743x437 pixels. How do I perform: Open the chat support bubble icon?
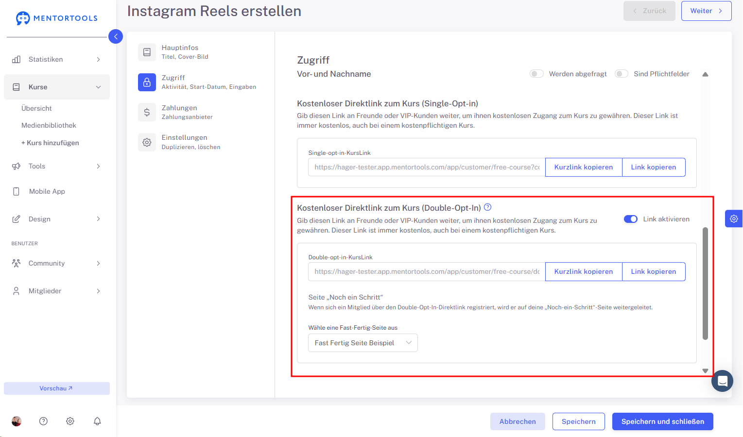coord(722,381)
